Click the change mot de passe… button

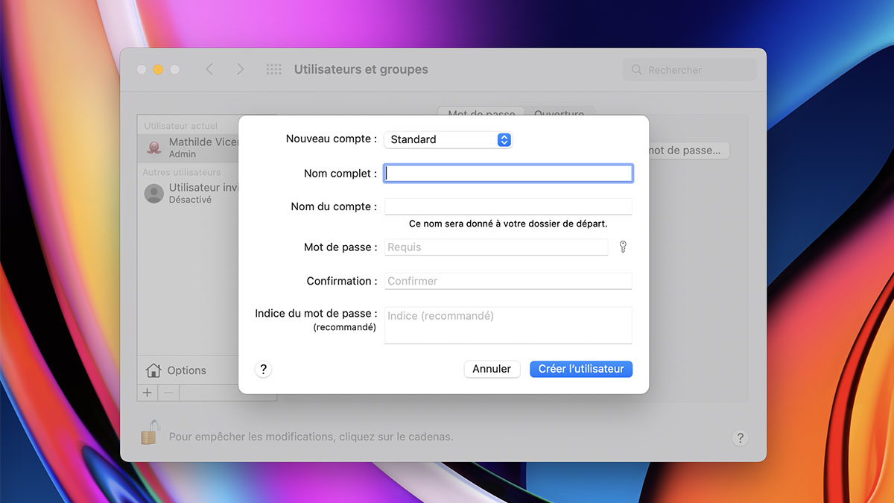(x=688, y=151)
